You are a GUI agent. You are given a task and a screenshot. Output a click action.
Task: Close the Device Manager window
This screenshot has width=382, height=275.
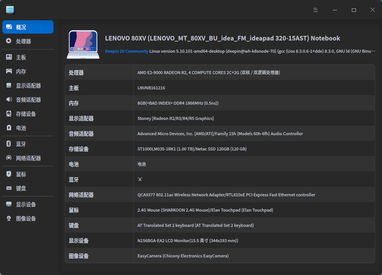tap(372, 10)
